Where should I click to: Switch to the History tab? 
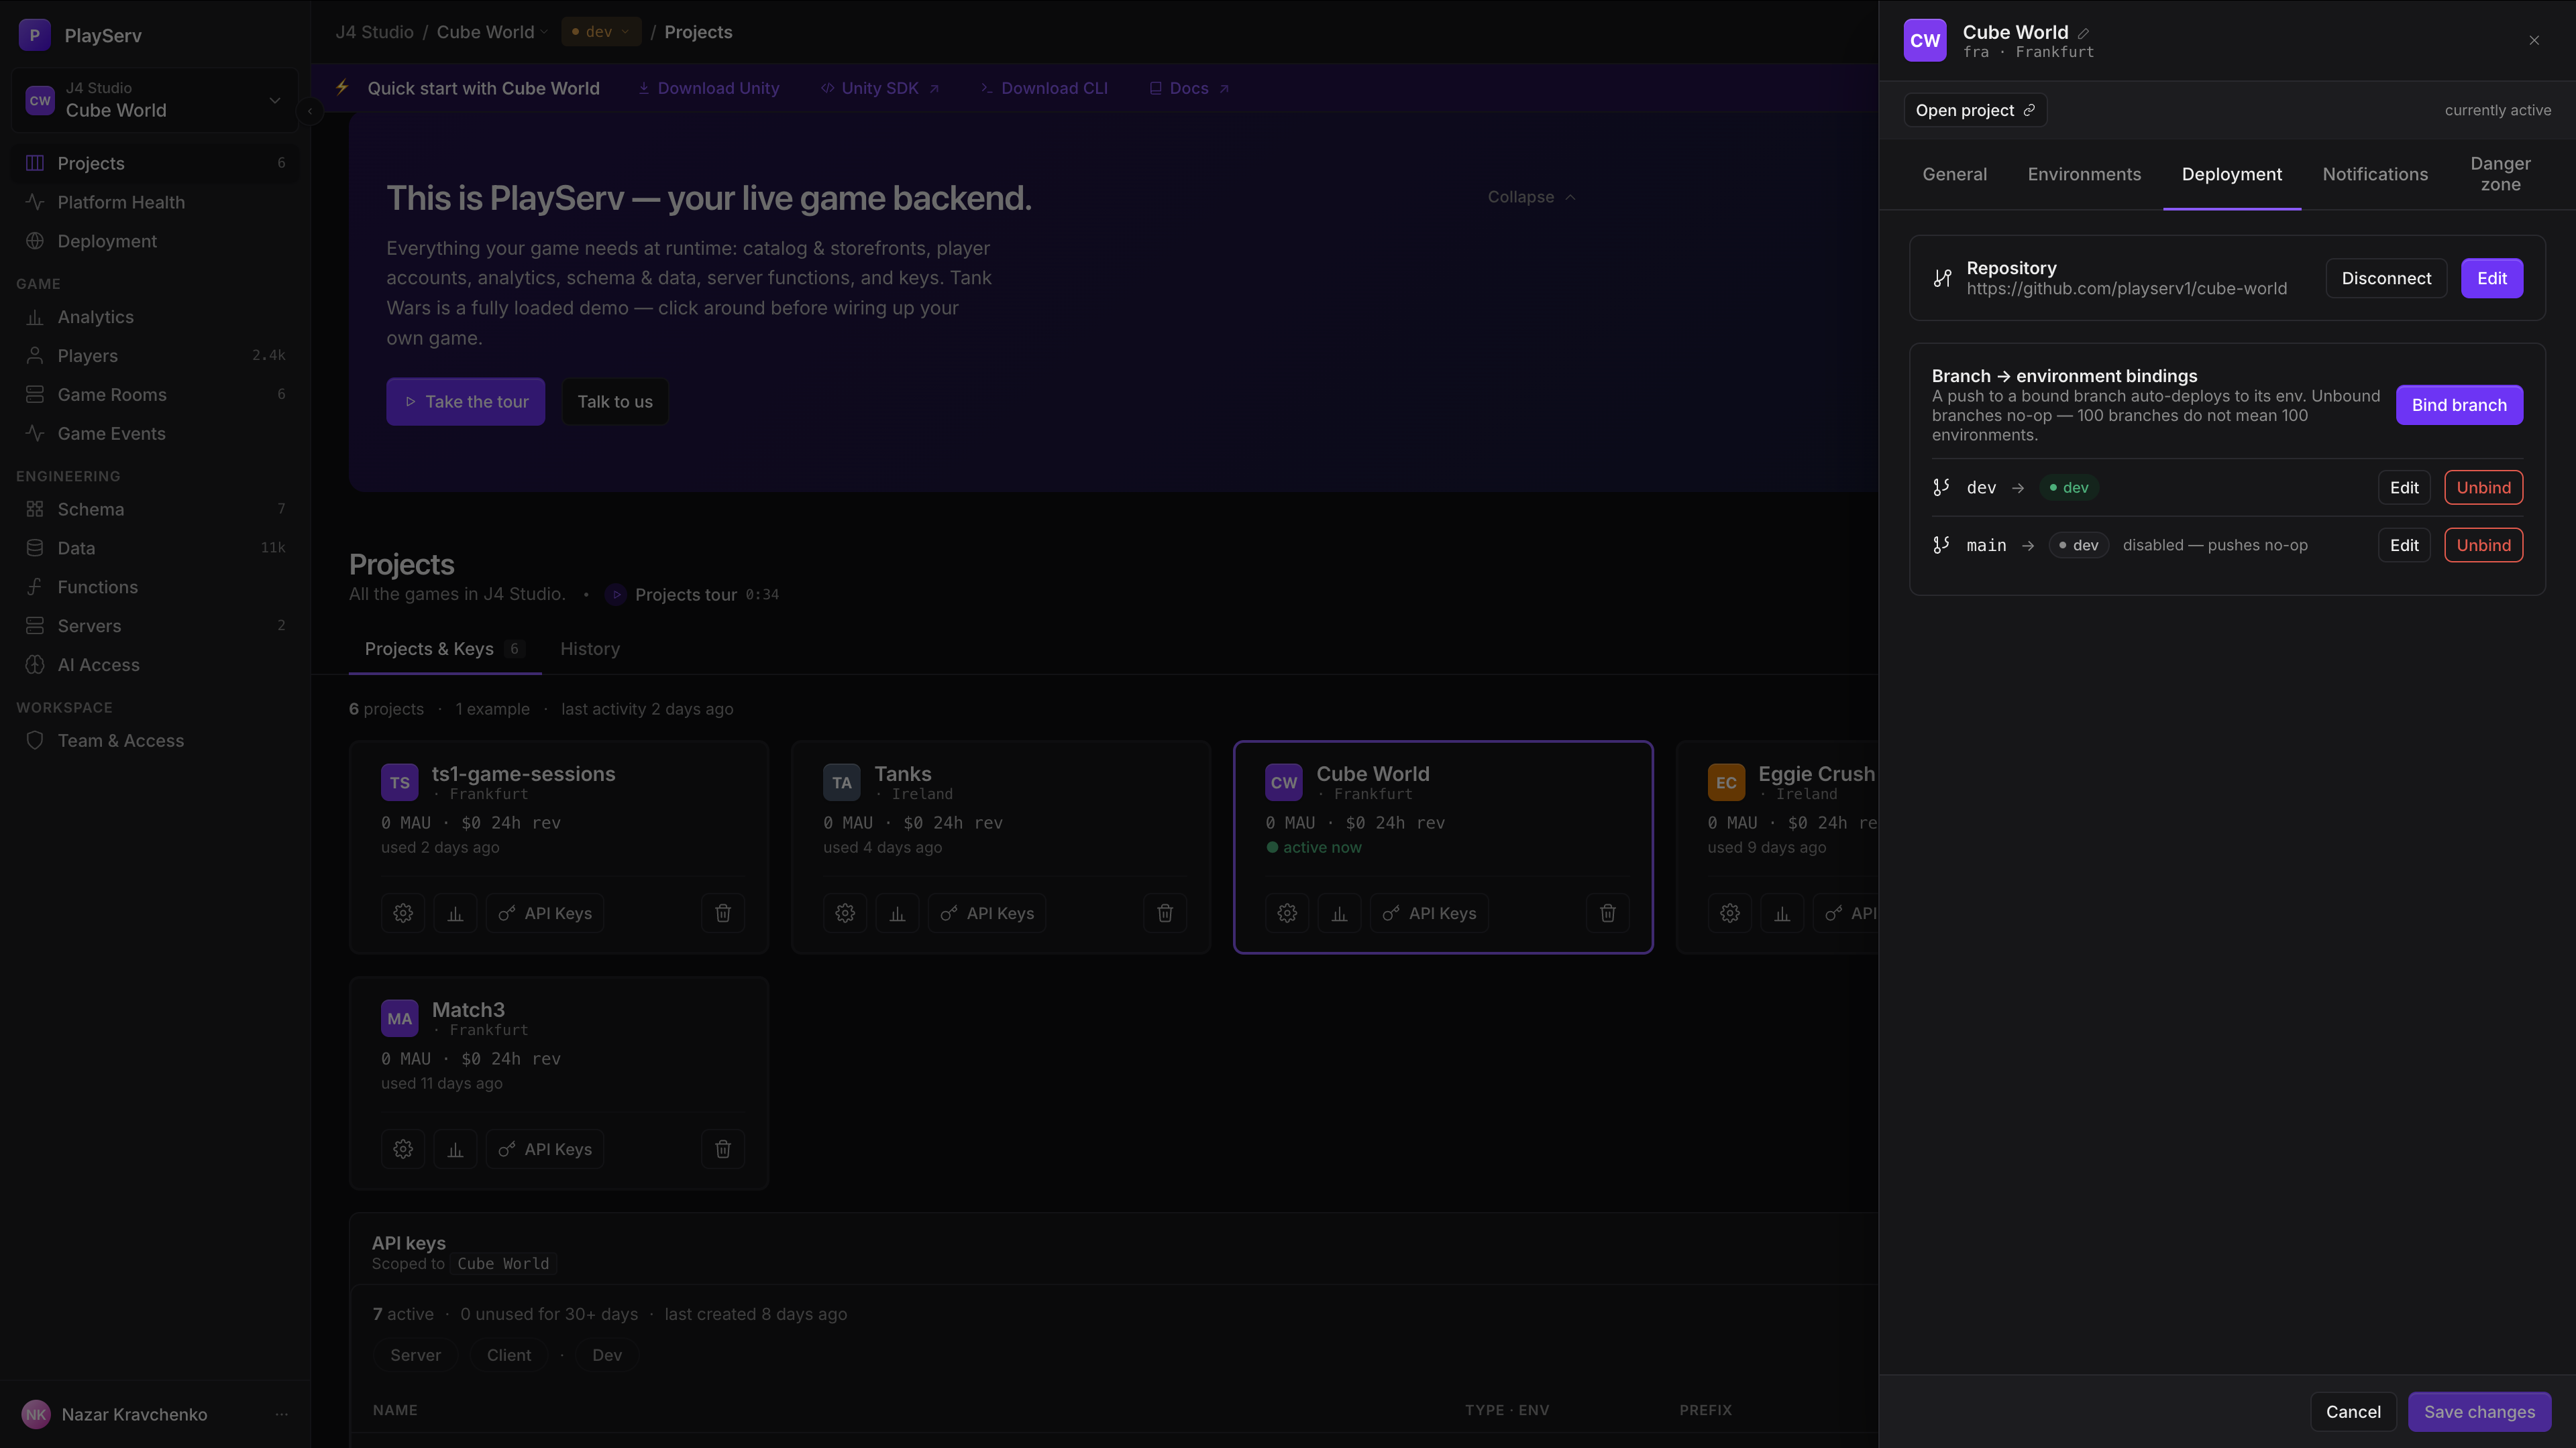[590, 648]
